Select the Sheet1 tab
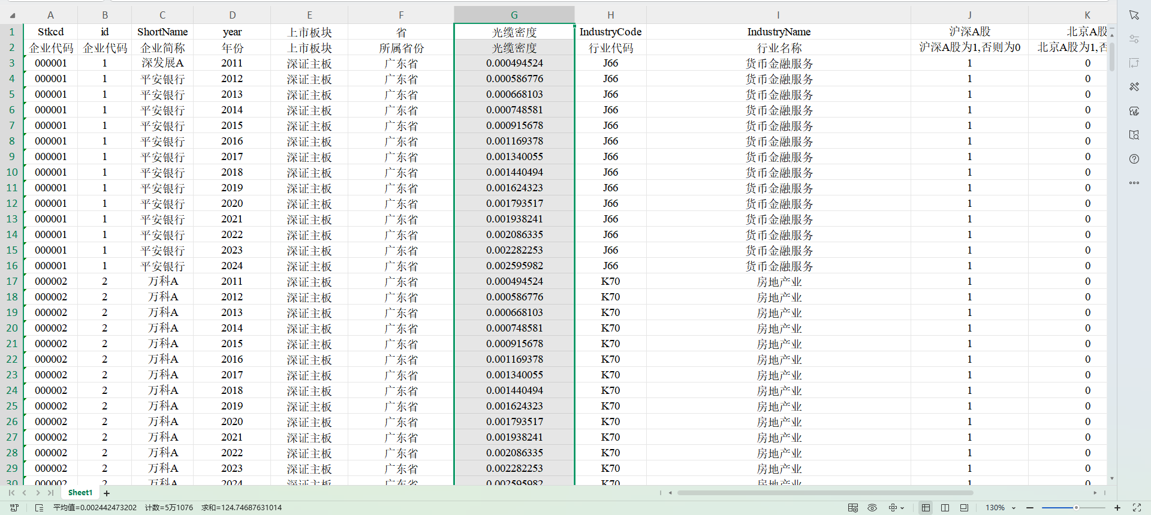The width and height of the screenshot is (1151, 515). pyautogui.click(x=80, y=493)
